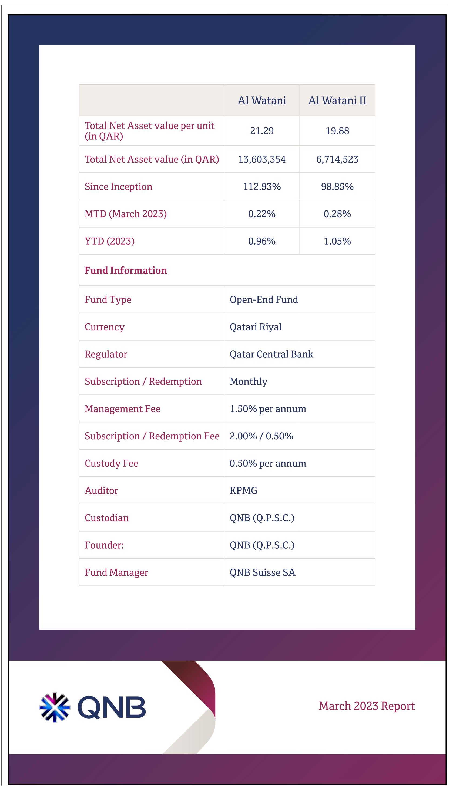The width and height of the screenshot is (463, 794).
Task: Select the Since Inception row label
Action: (119, 187)
